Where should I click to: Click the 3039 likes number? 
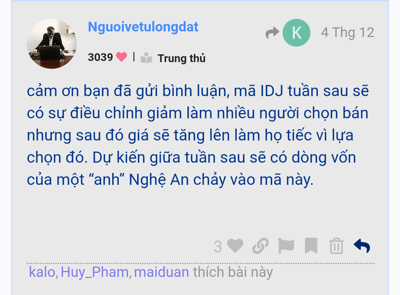pos(100,57)
